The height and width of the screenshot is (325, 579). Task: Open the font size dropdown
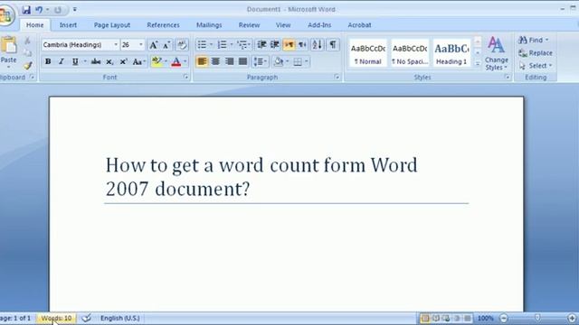pos(141,45)
